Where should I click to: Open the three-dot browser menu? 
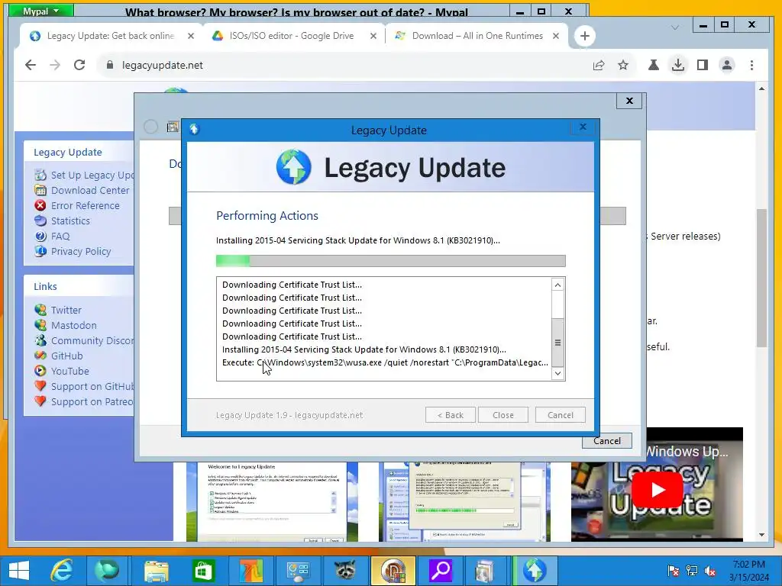(751, 66)
